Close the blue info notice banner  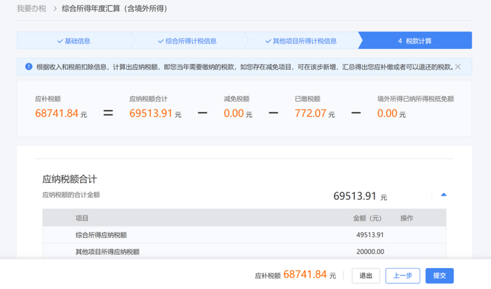pos(458,67)
